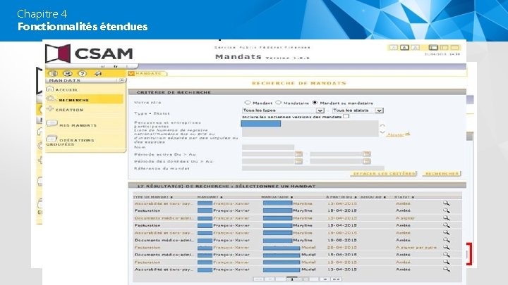This screenshot has height=285, width=508.
Task: Click date 28-04-2015 in results
Action: point(341,248)
